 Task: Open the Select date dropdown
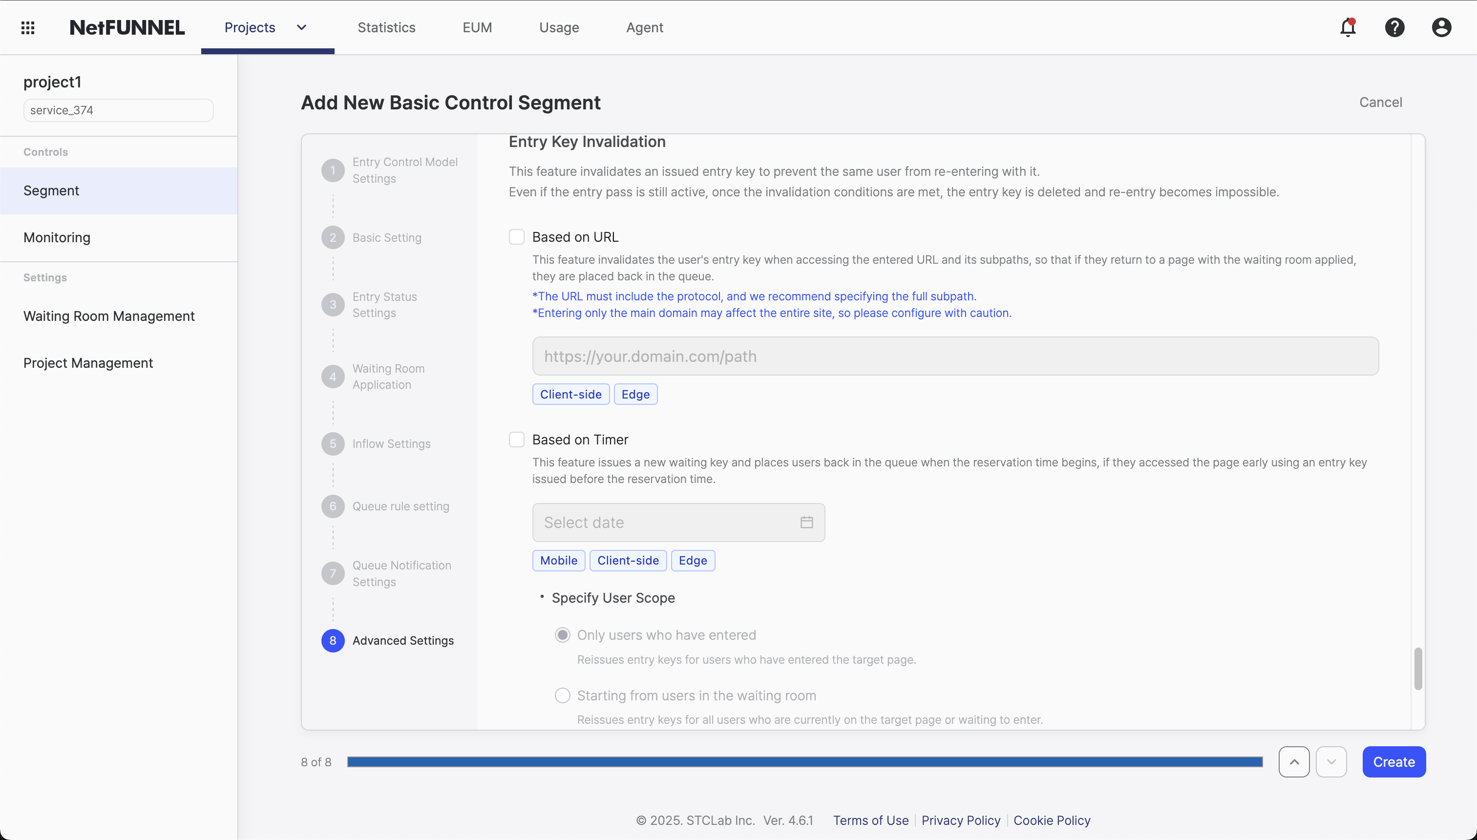click(x=678, y=522)
